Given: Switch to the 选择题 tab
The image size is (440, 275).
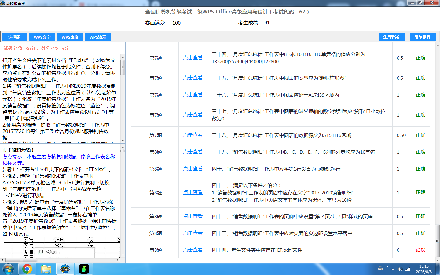Looking at the screenshot, I should click(x=14, y=37).
